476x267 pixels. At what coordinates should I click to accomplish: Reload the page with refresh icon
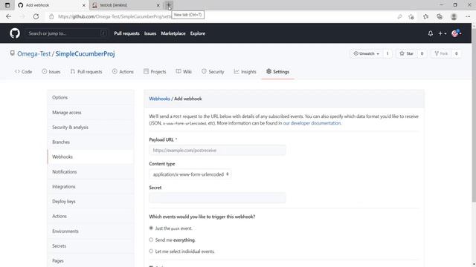(36, 16)
